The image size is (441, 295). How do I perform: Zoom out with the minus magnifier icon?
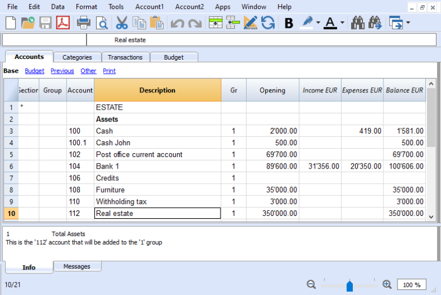coord(311,284)
